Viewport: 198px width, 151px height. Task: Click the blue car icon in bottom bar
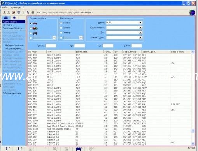pos(79,149)
